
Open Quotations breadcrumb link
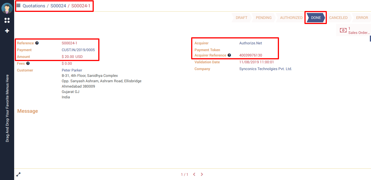point(34,6)
